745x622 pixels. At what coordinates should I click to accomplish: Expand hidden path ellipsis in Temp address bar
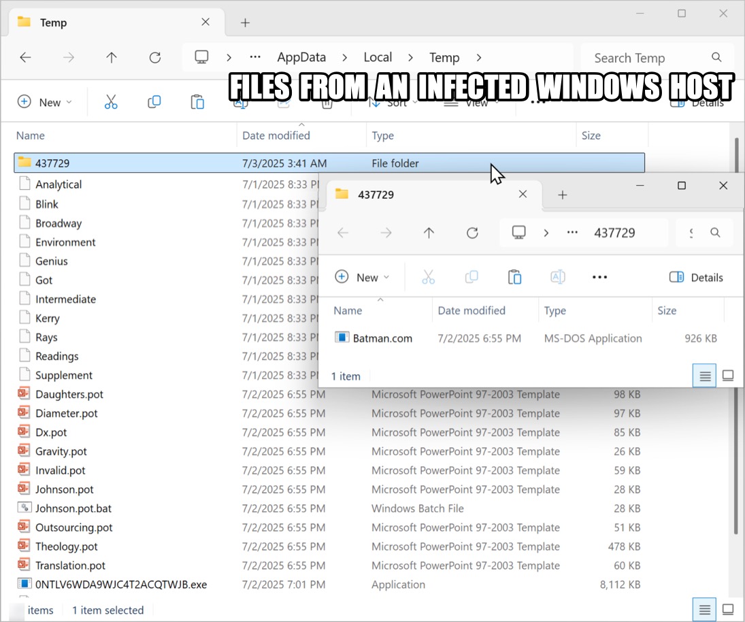click(255, 57)
